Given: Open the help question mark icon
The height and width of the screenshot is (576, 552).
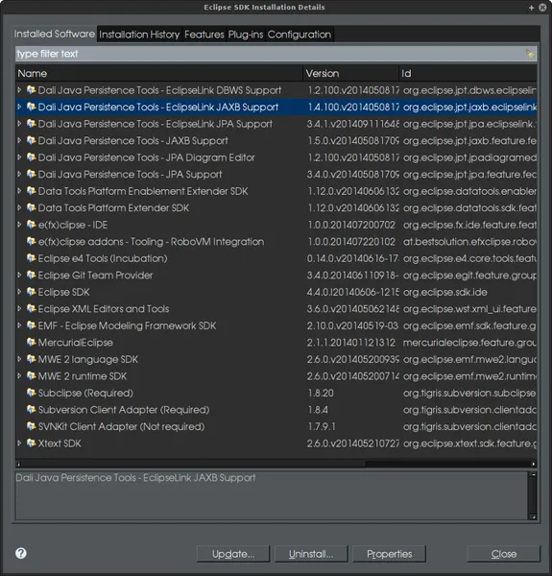Looking at the screenshot, I should pos(21,553).
